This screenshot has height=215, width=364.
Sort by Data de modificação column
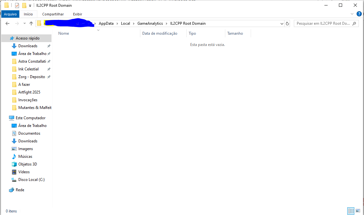coord(163,33)
